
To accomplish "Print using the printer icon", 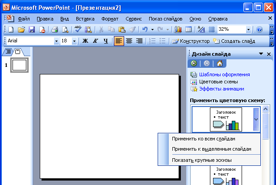I will 55,29.
